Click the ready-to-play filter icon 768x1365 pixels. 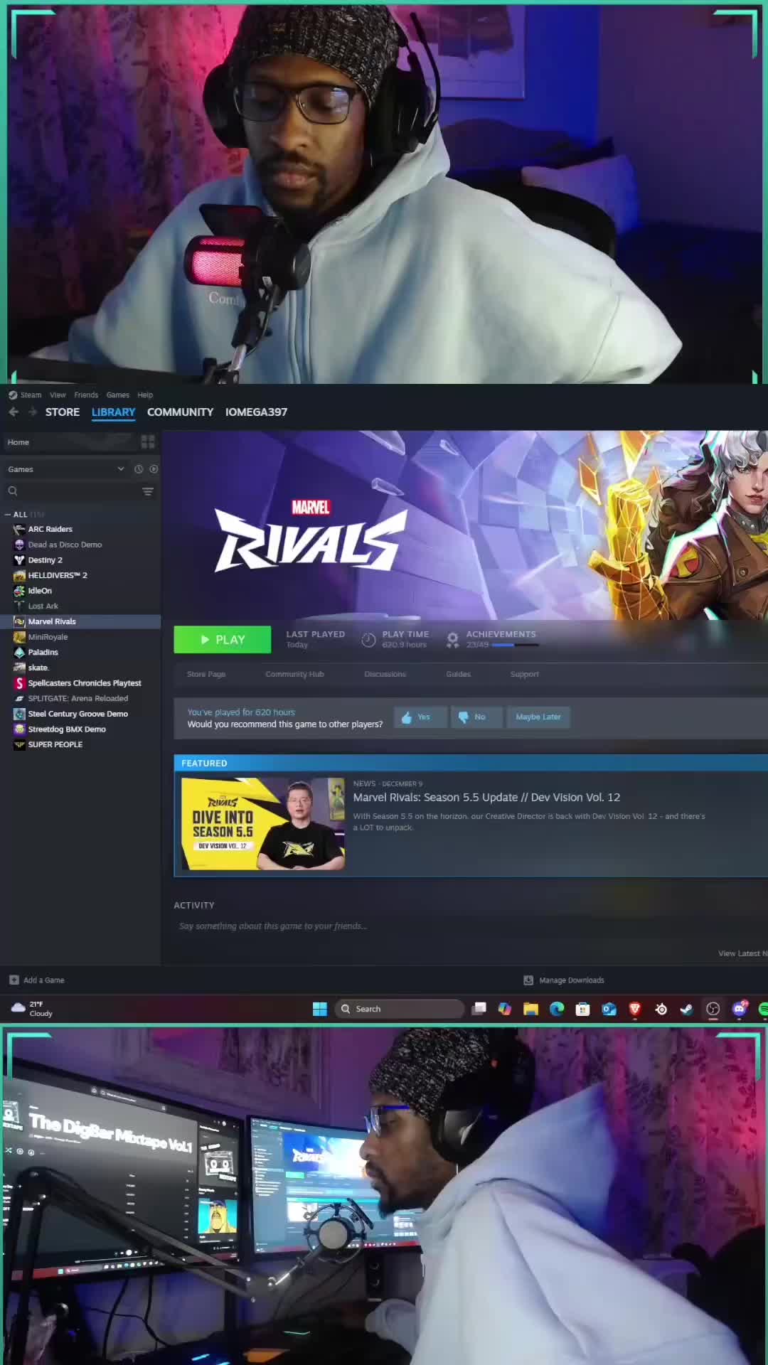click(x=154, y=469)
